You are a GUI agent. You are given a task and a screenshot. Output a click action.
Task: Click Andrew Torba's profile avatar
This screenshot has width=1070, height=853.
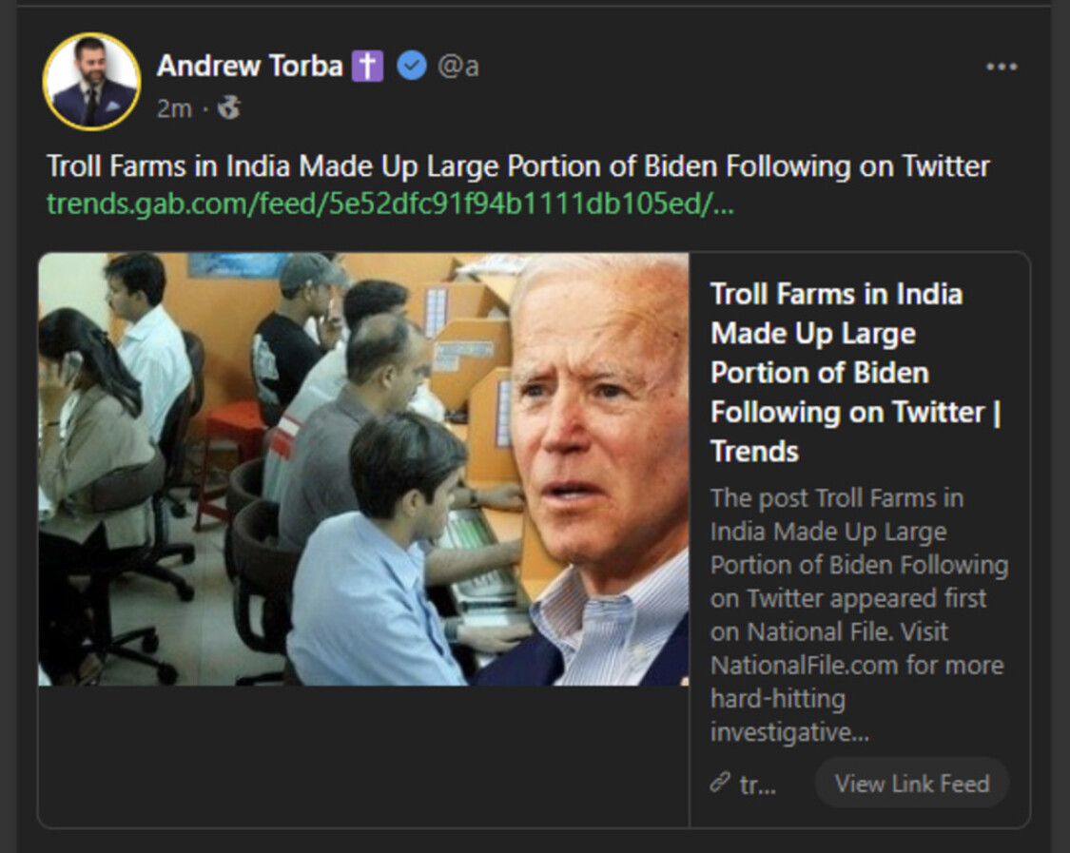coord(91,82)
